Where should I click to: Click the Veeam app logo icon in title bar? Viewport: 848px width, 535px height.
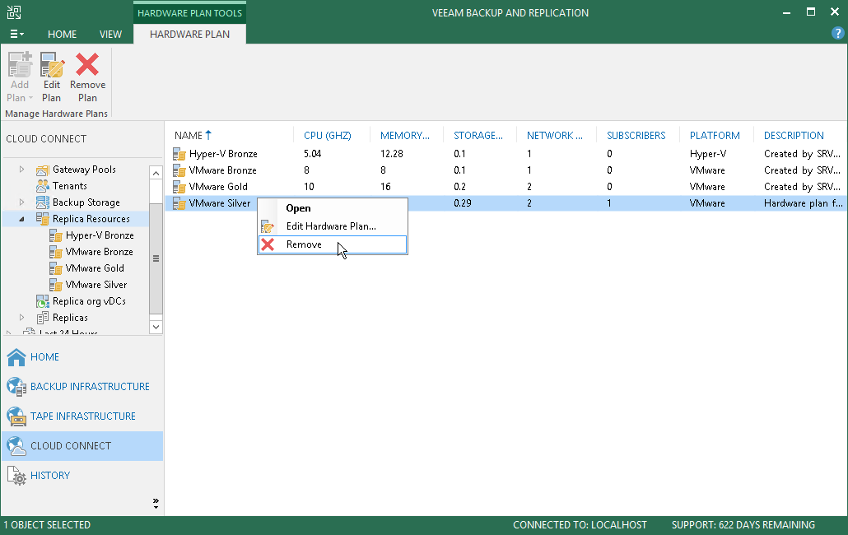pos(14,12)
